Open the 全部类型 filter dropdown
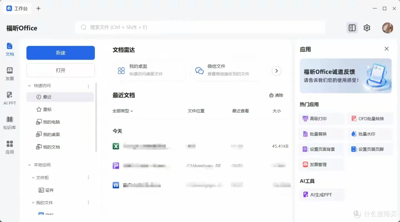 123,111
